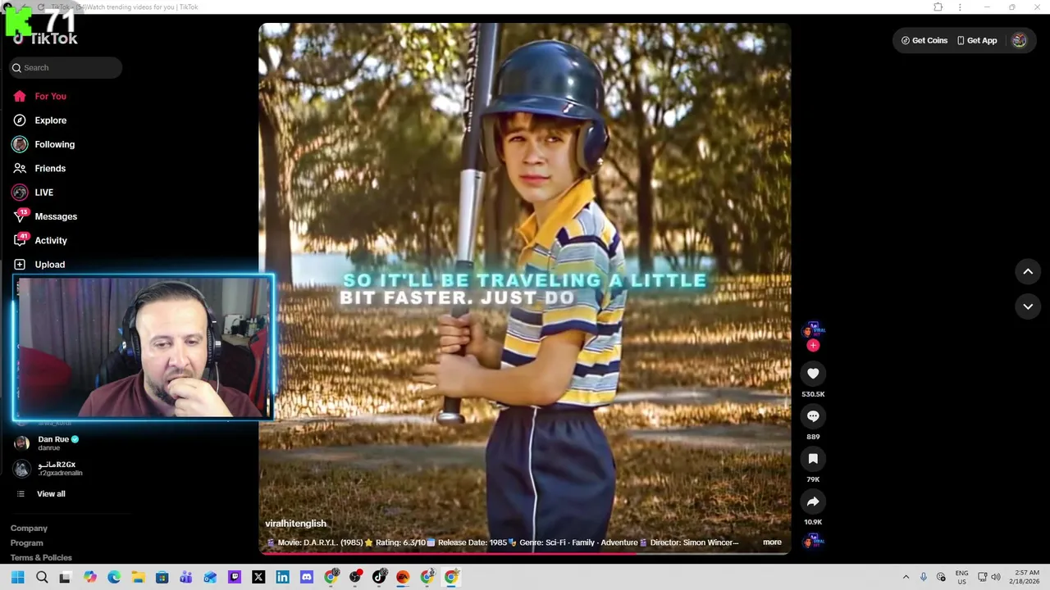Open the clock showing 2:57 AM

(x=1027, y=578)
